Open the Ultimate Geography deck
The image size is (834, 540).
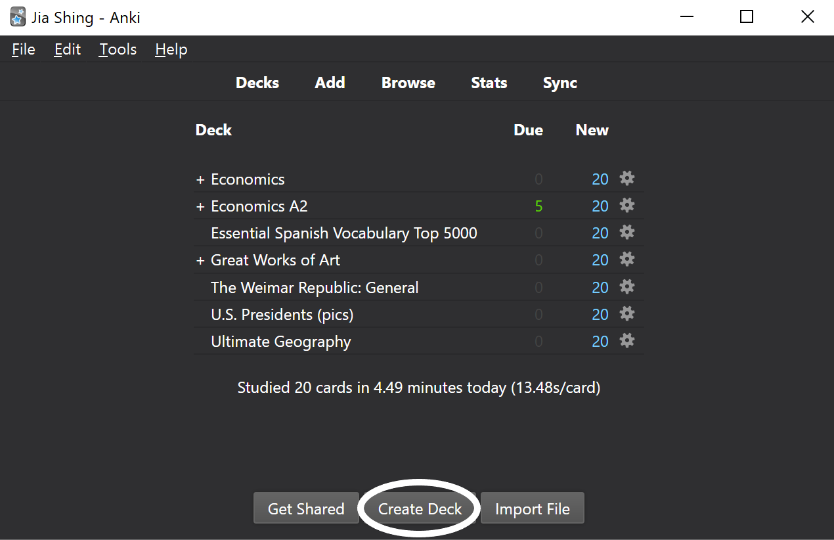pos(280,342)
